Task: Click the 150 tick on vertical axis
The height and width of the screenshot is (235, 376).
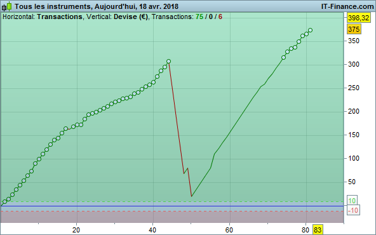Action: pyautogui.click(x=354, y=135)
